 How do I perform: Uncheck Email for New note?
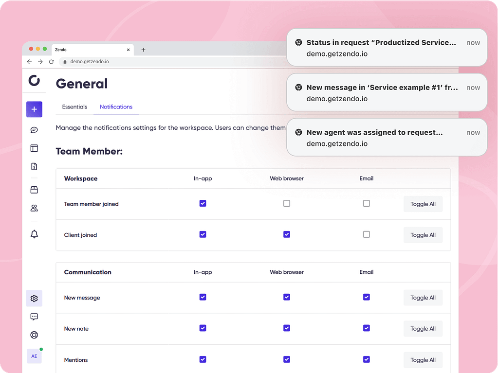[x=367, y=328]
